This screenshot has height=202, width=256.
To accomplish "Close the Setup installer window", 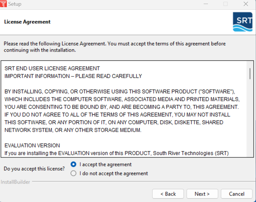I will tap(246, 4).
